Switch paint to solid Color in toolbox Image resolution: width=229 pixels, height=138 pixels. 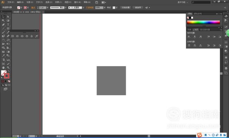(x=2, y=81)
